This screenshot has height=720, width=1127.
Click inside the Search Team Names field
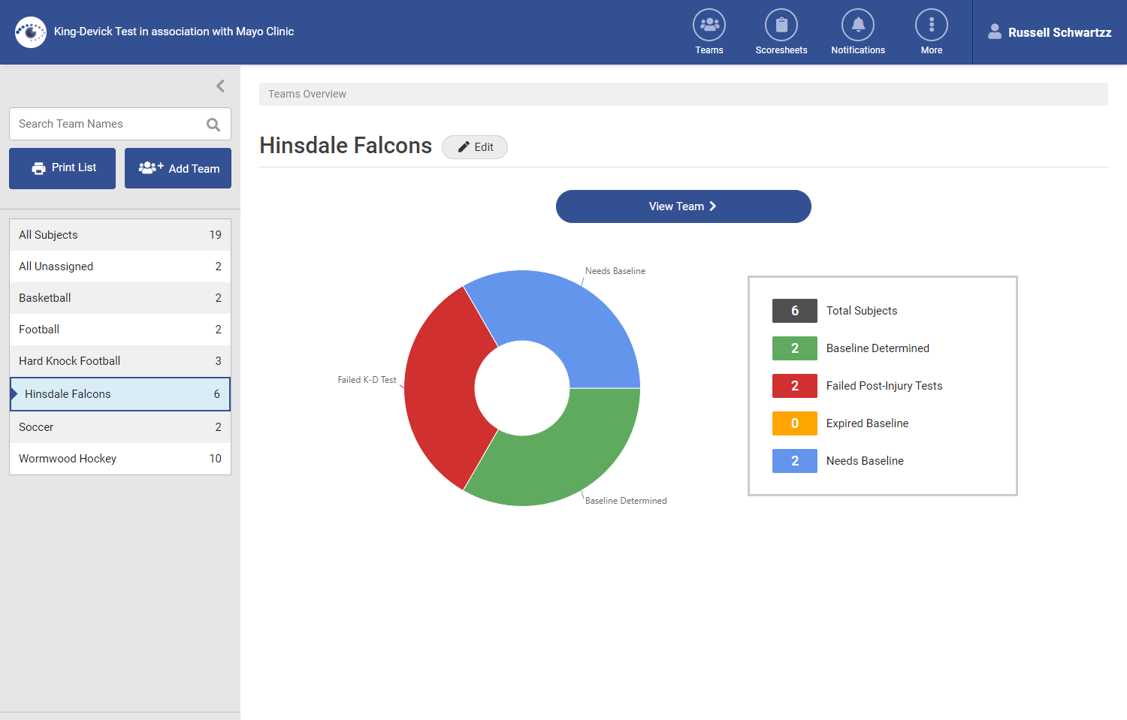click(x=105, y=123)
